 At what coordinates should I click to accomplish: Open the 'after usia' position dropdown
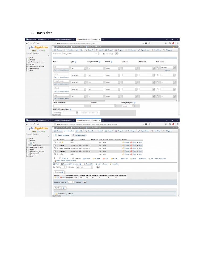pos(85,167)
